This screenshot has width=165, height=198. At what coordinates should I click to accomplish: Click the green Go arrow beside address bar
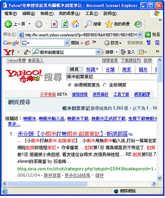coord(147,35)
